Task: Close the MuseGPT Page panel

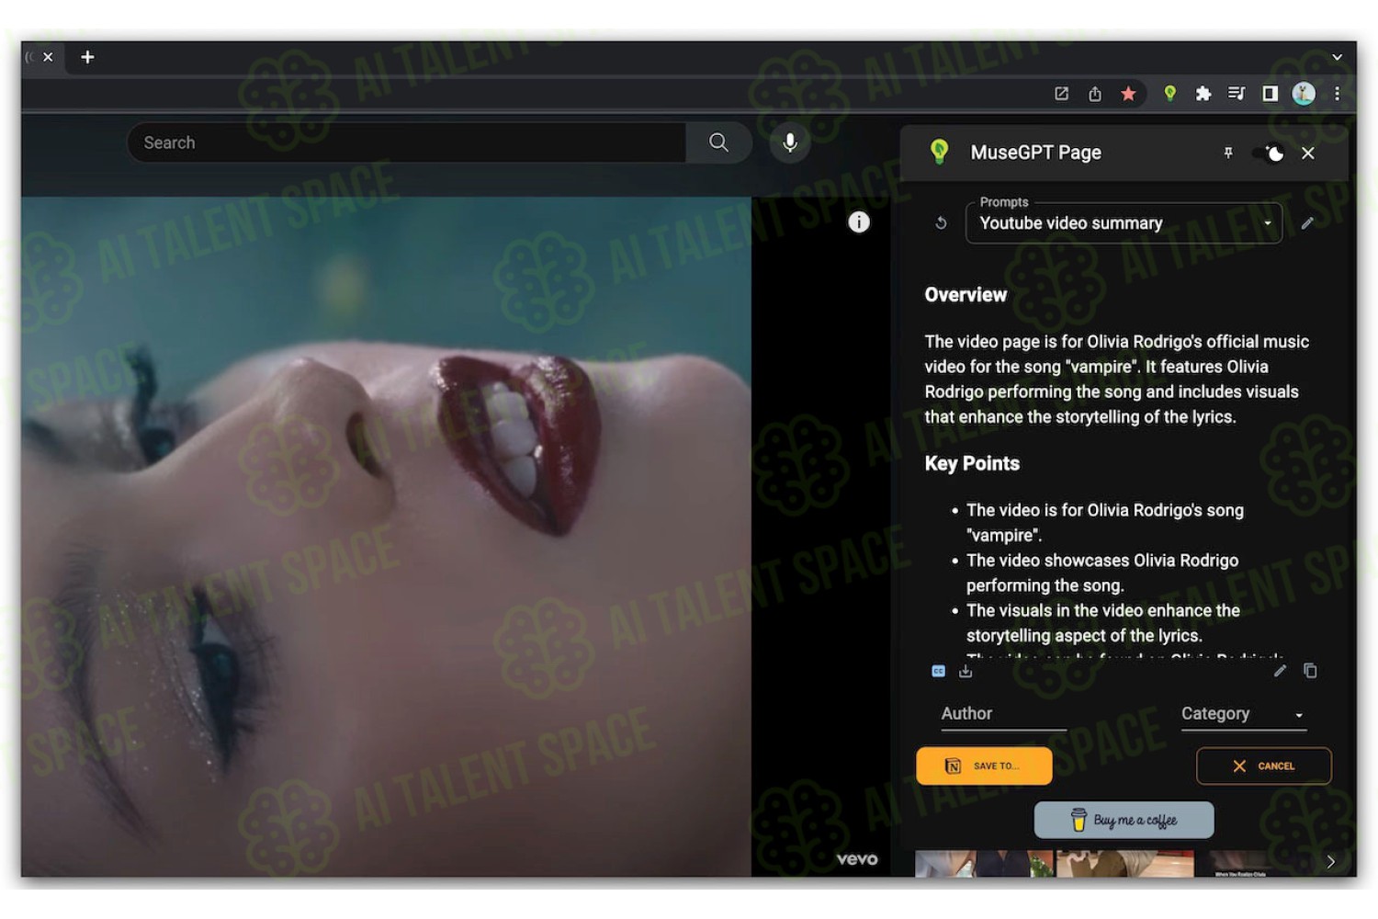Action: coord(1308,153)
